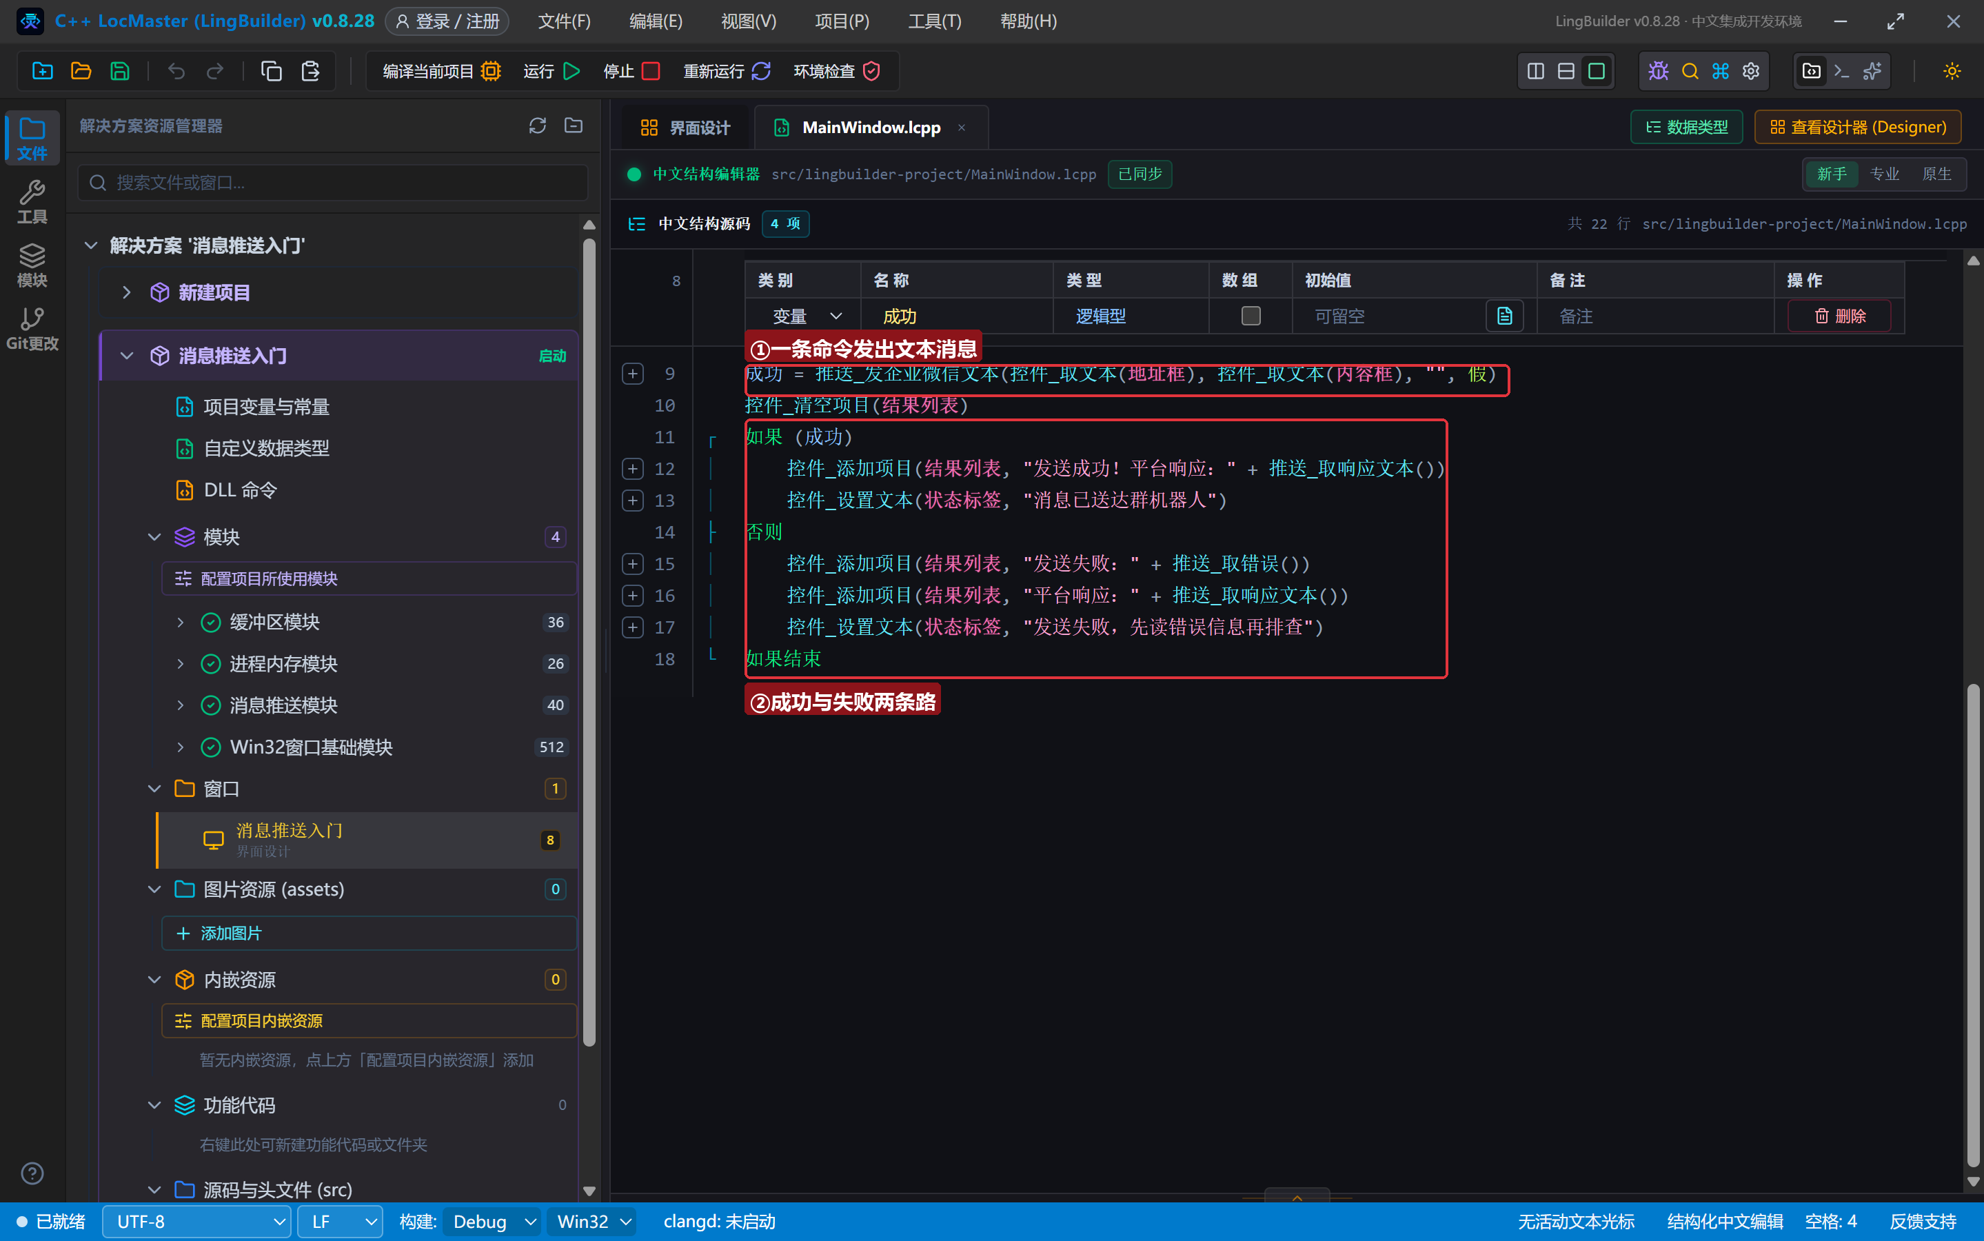Click the redo arrow icon

tap(215, 72)
